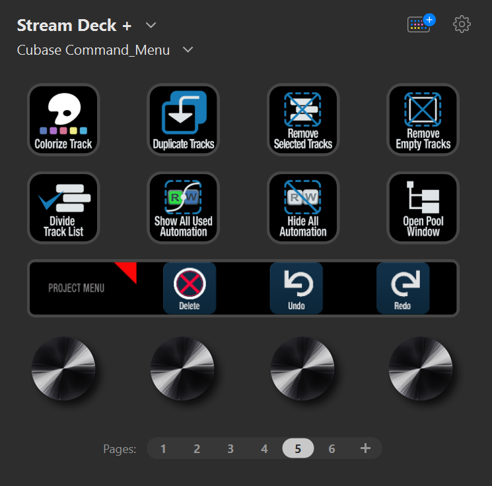This screenshot has width=492, height=486.
Task: Select the first dial knob
Action: coord(63,369)
